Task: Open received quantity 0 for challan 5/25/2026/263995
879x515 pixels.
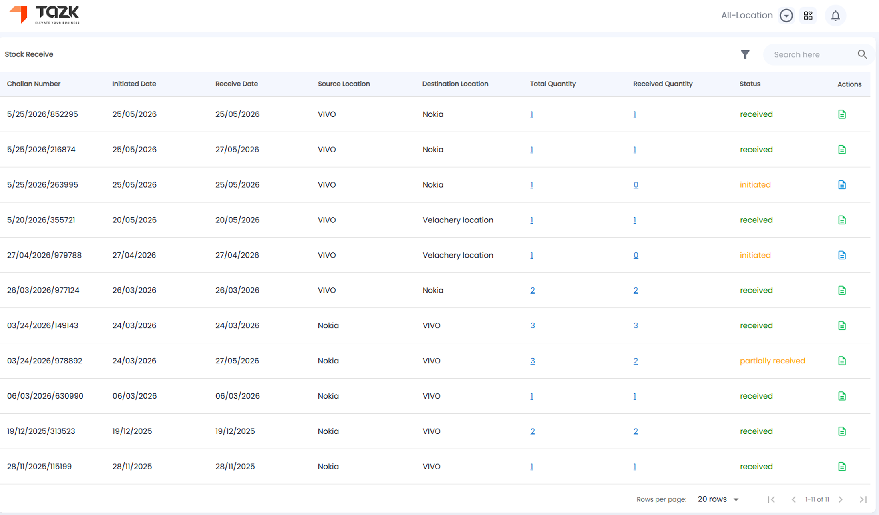Action: (x=636, y=185)
